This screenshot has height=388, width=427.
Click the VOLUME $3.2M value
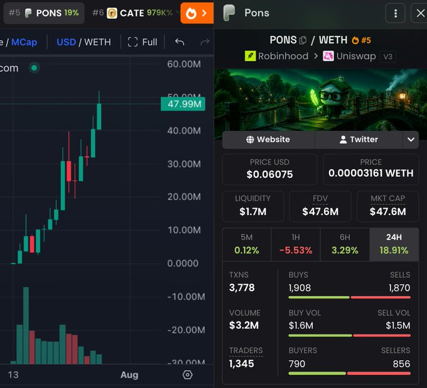(x=244, y=325)
